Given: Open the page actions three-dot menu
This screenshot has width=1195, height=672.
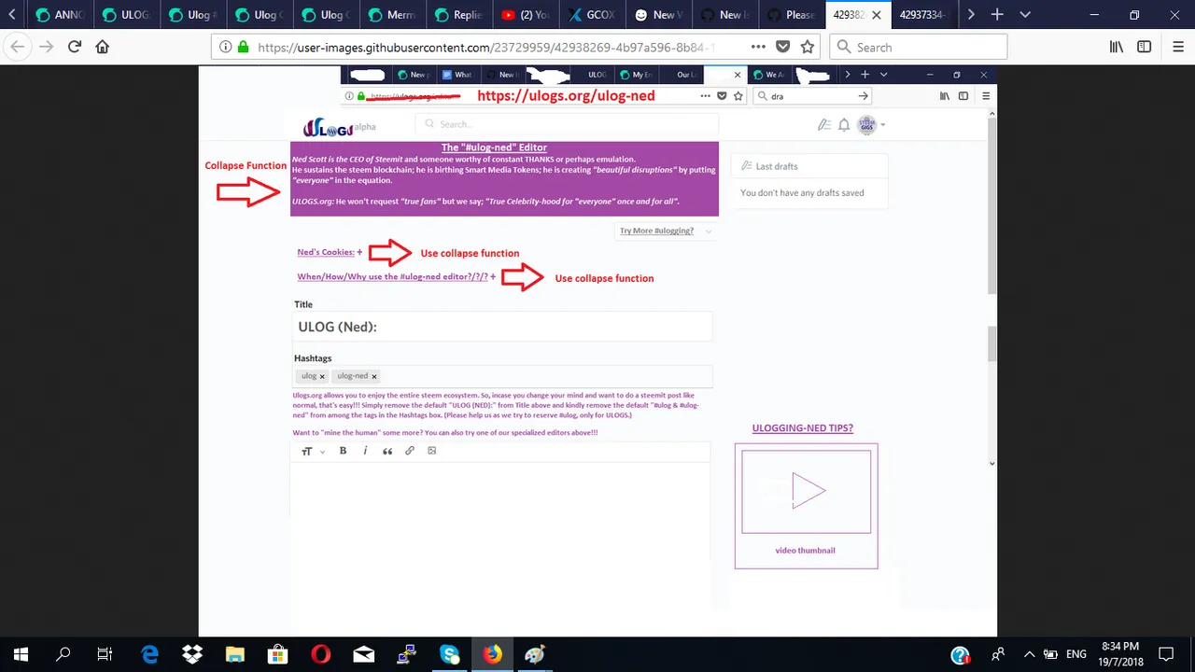Looking at the screenshot, I should pyautogui.click(x=759, y=47).
